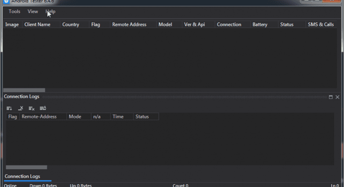Close the Connection Logs panel
Viewport: 344px width, 187px height.
[337, 97]
